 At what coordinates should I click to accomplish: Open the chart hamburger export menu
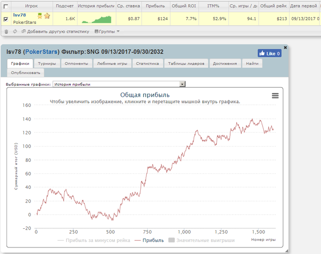pos(275,95)
